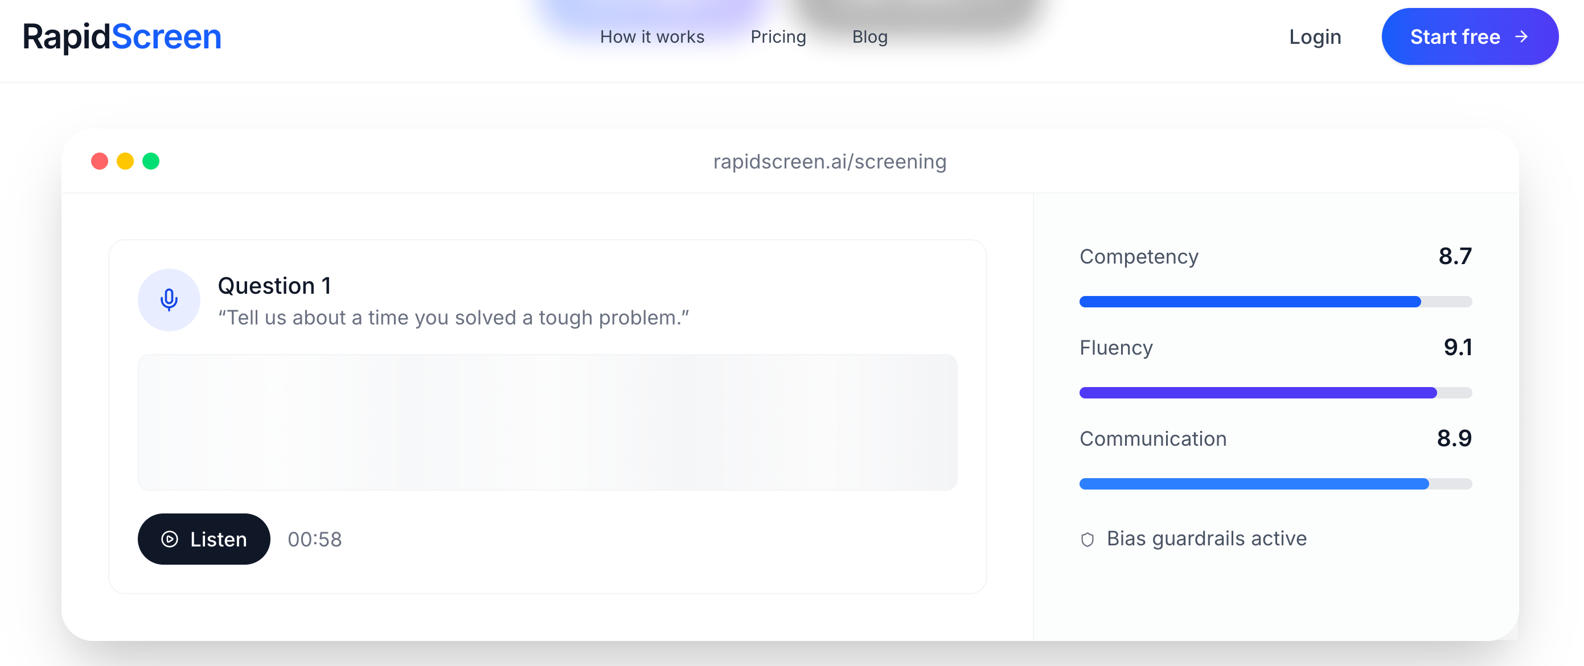
Task: Navigate to the Blog link
Action: (869, 37)
